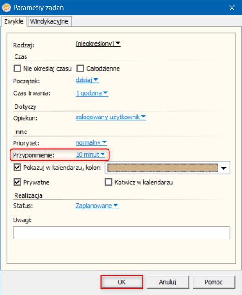Viewport: 242px width, 295px height.
Task: Enable the Nie określaj czasu checkbox
Action: click(x=17, y=68)
